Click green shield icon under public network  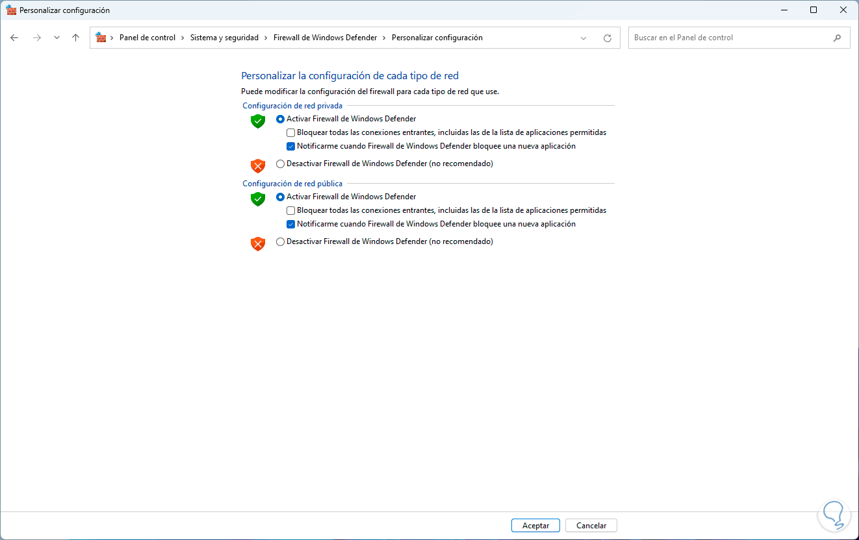(258, 199)
